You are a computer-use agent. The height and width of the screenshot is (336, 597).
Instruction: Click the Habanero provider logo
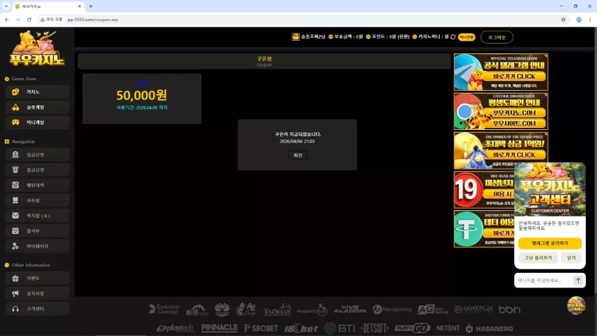pyautogui.click(x=490, y=328)
